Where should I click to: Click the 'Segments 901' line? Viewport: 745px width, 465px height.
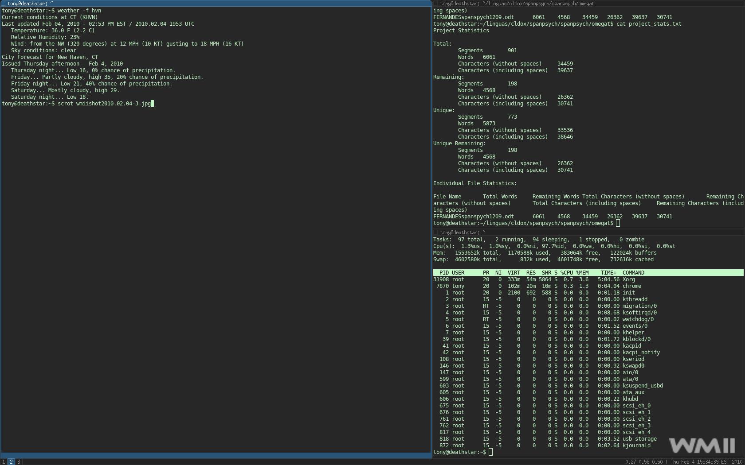tap(487, 50)
